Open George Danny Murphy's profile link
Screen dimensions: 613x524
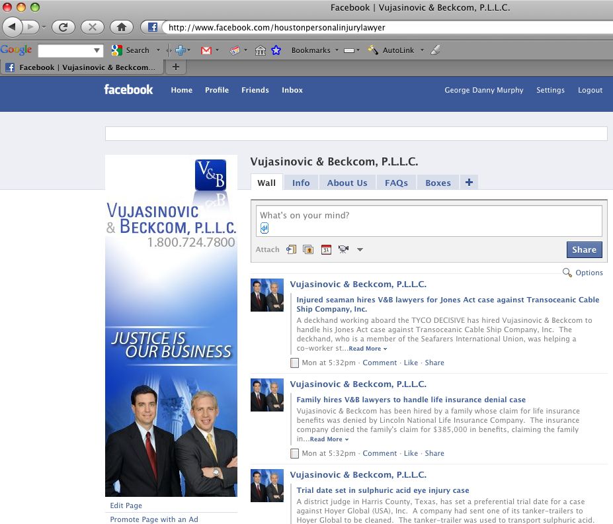tap(483, 90)
